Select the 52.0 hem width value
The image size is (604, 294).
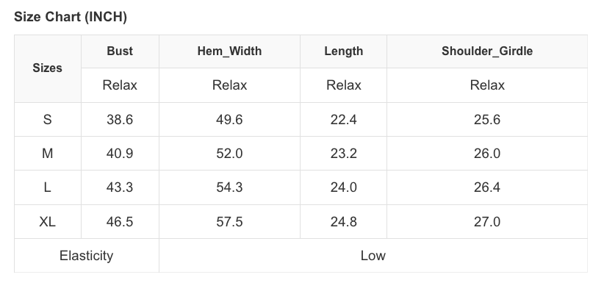click(x=229, y=154)
